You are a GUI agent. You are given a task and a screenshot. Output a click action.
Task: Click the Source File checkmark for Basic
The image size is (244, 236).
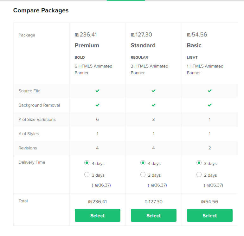coord(209,91)
